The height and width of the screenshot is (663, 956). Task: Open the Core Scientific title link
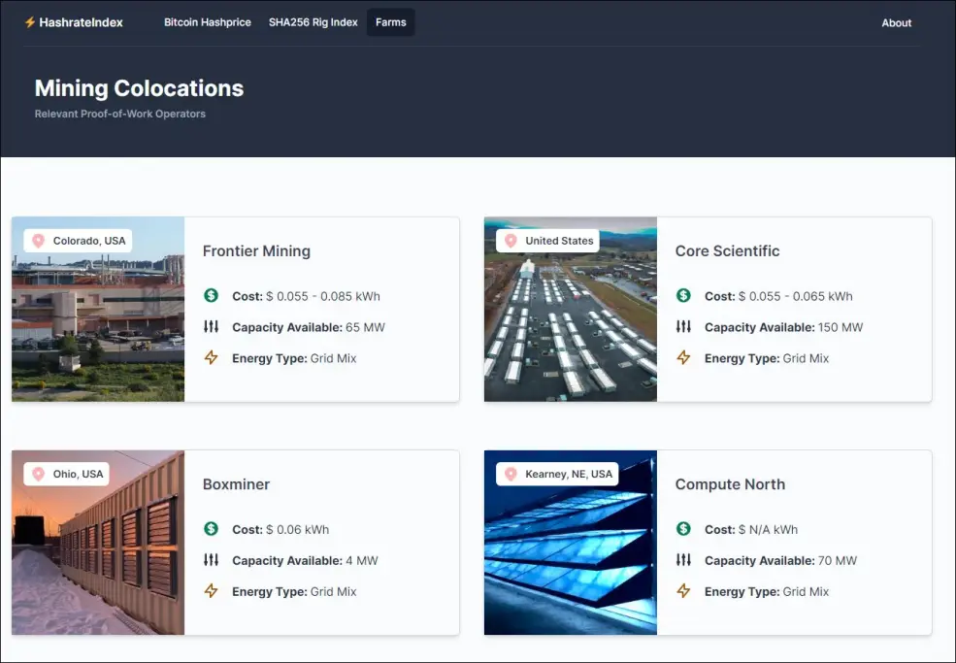click(727, 251)
